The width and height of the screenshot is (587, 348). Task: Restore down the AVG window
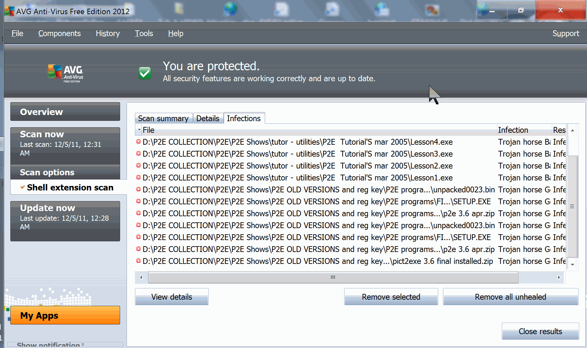pos(521,10)
